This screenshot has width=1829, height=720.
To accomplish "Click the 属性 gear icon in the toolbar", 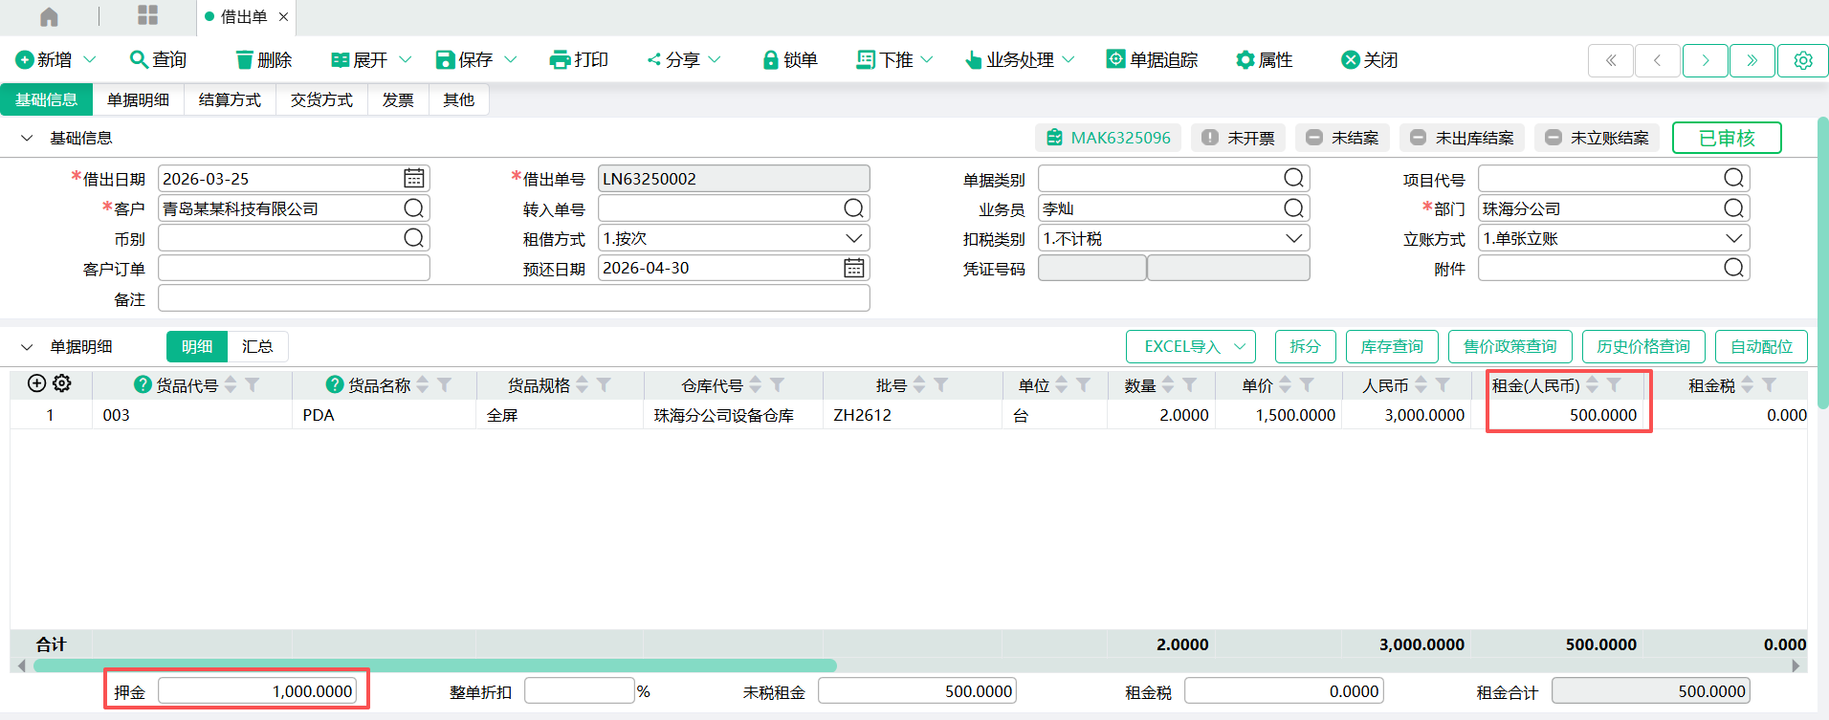I will click(1245, 60).
